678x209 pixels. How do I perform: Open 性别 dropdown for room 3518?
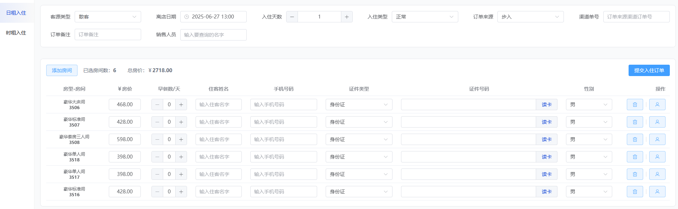589,157
